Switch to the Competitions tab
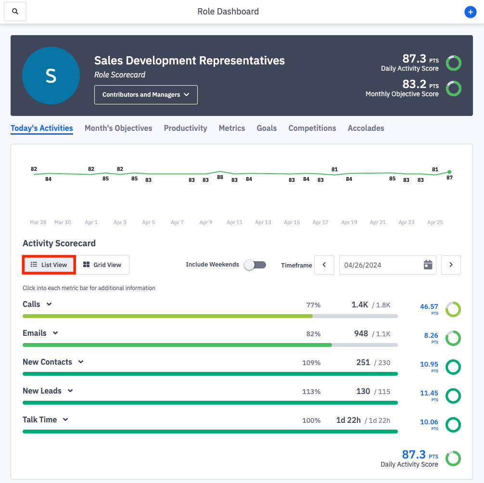484x483 pixels. pos(312,128)
